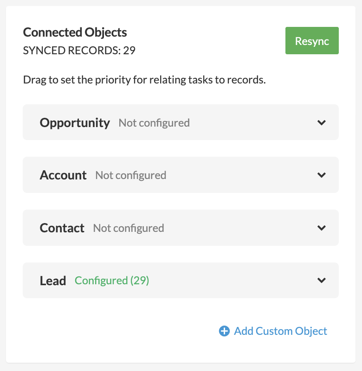
Task: Click the Connected Objects heading
Action: 75,32
